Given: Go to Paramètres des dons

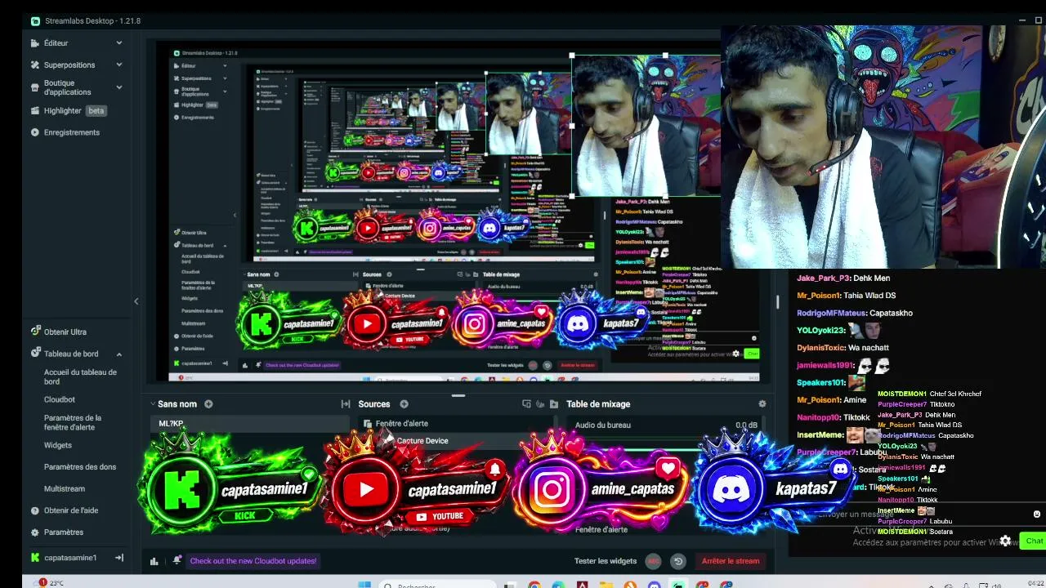Looking at the screenshot, I should coord(80,467).
